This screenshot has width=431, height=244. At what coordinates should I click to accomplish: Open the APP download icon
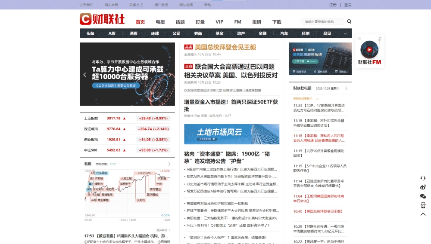click(423, 205)
